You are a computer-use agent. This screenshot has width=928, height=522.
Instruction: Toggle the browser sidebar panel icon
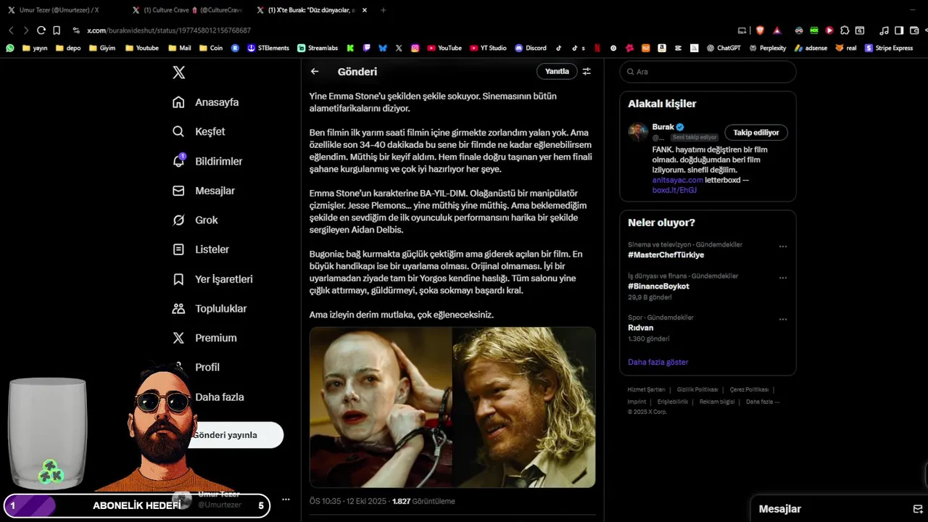click(x=899, y=30)
